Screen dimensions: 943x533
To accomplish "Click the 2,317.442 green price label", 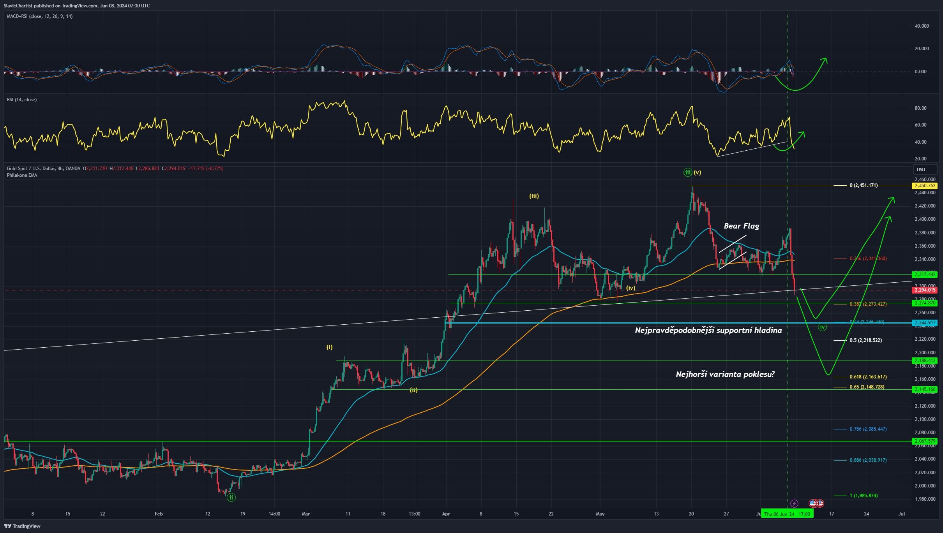I will pyautogui.click(x=925, y=274).
